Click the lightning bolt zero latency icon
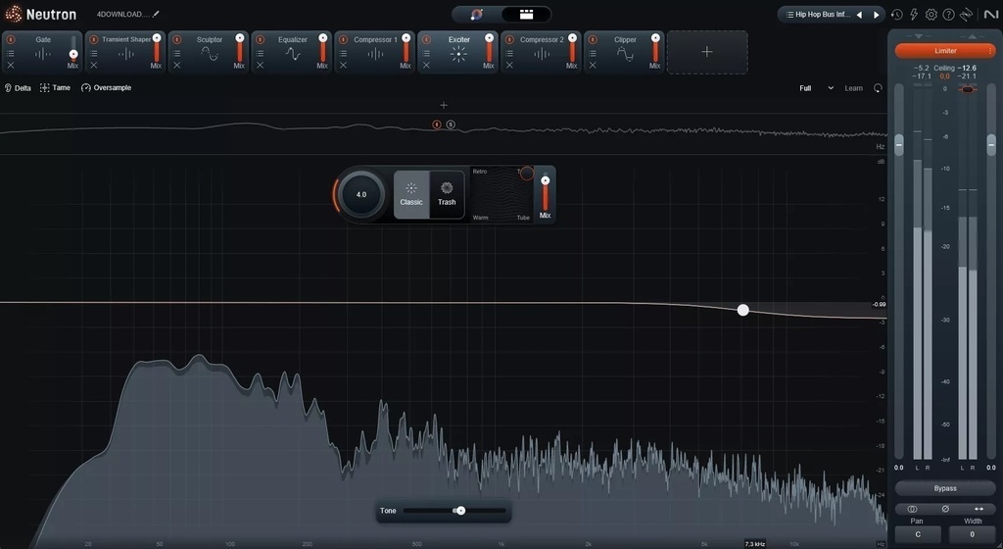Screen dimensions: 1003x549 [914, 14]
